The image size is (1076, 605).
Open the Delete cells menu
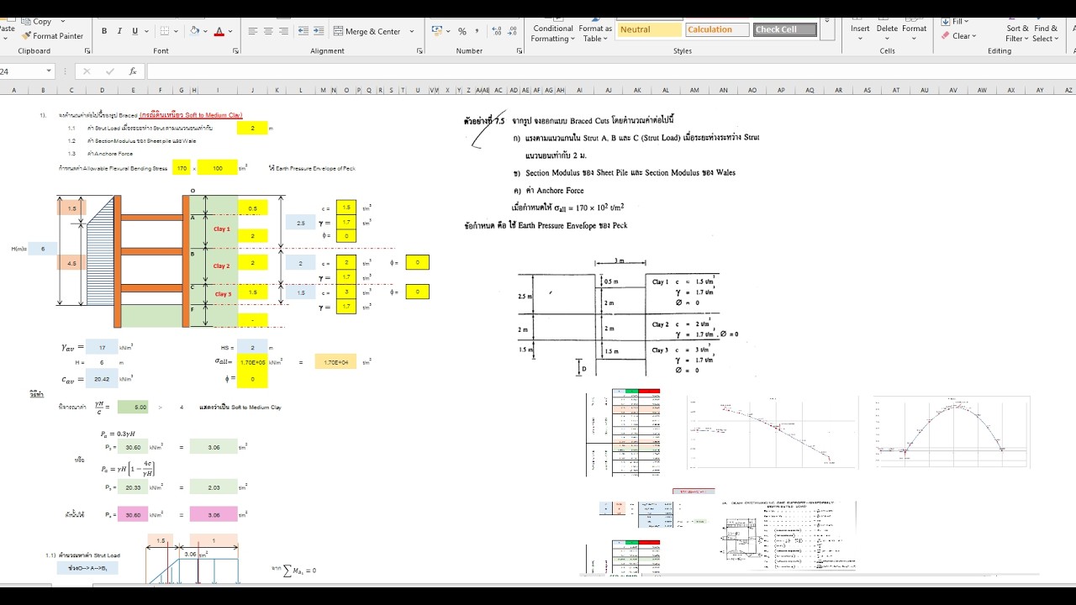click(887, 30)
